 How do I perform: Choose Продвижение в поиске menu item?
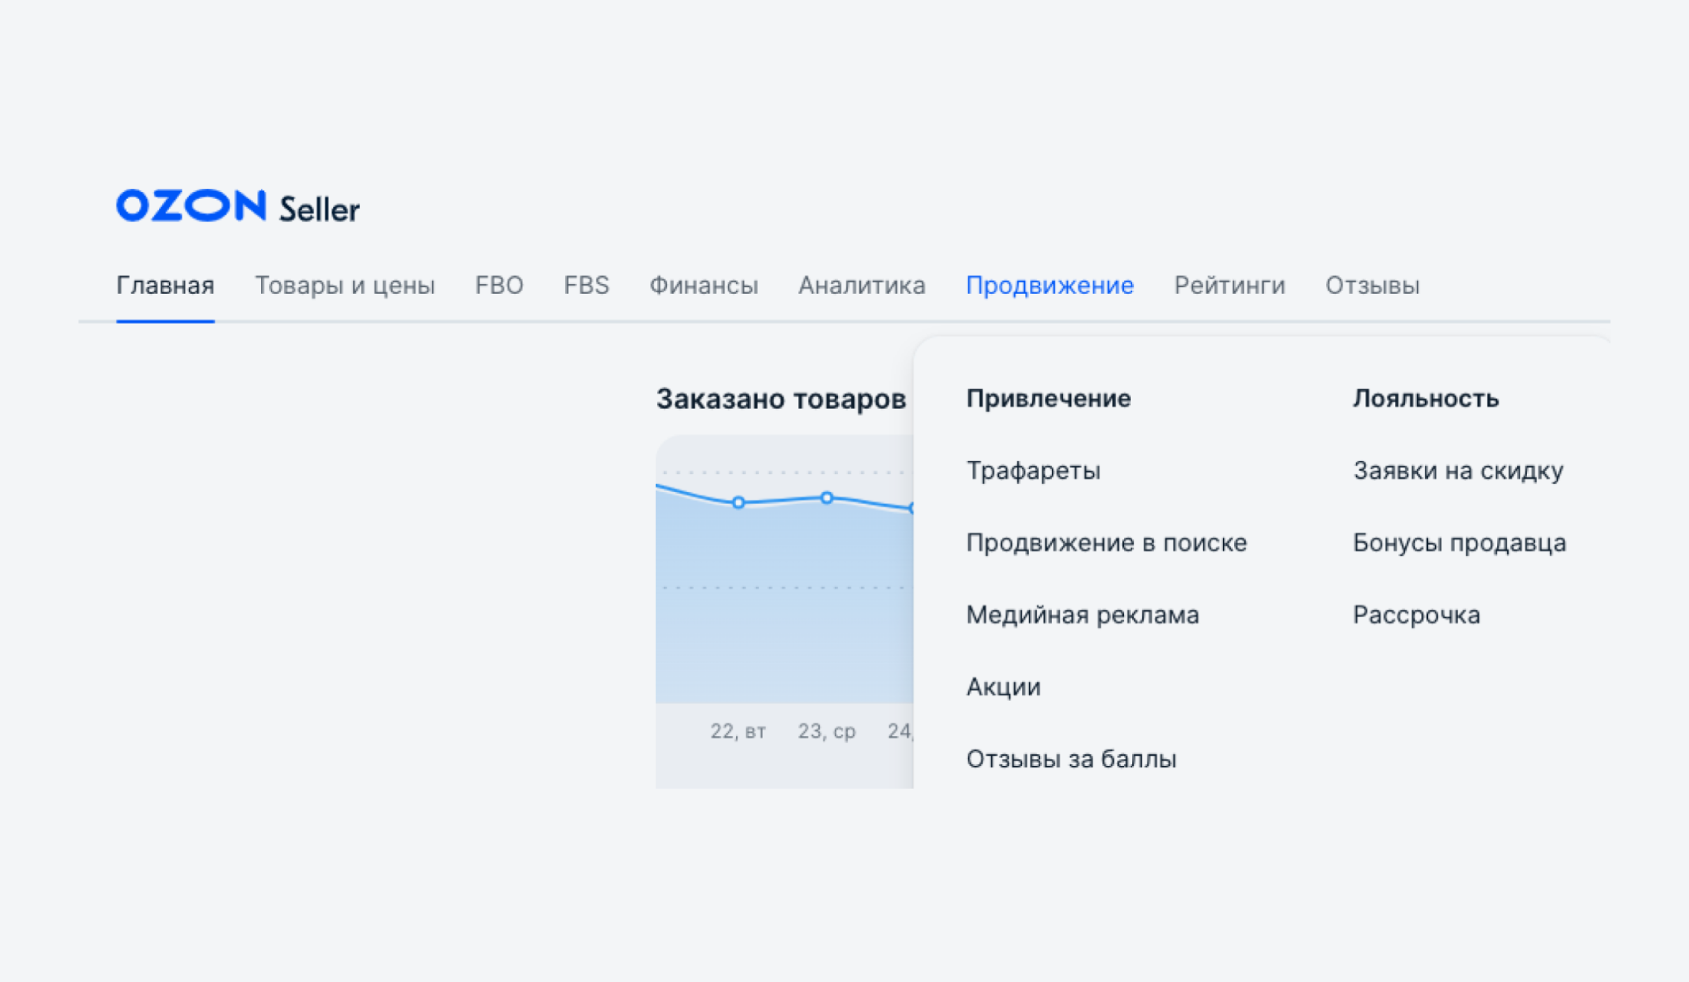1107,543
